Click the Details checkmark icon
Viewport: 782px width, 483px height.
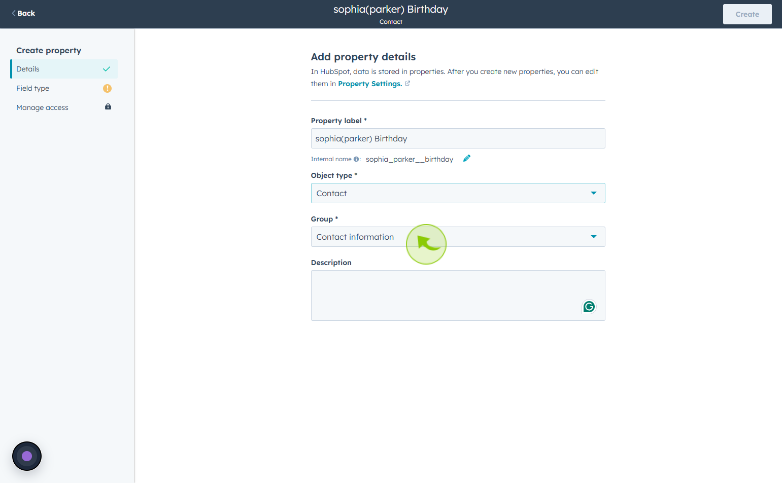point(107,69)
